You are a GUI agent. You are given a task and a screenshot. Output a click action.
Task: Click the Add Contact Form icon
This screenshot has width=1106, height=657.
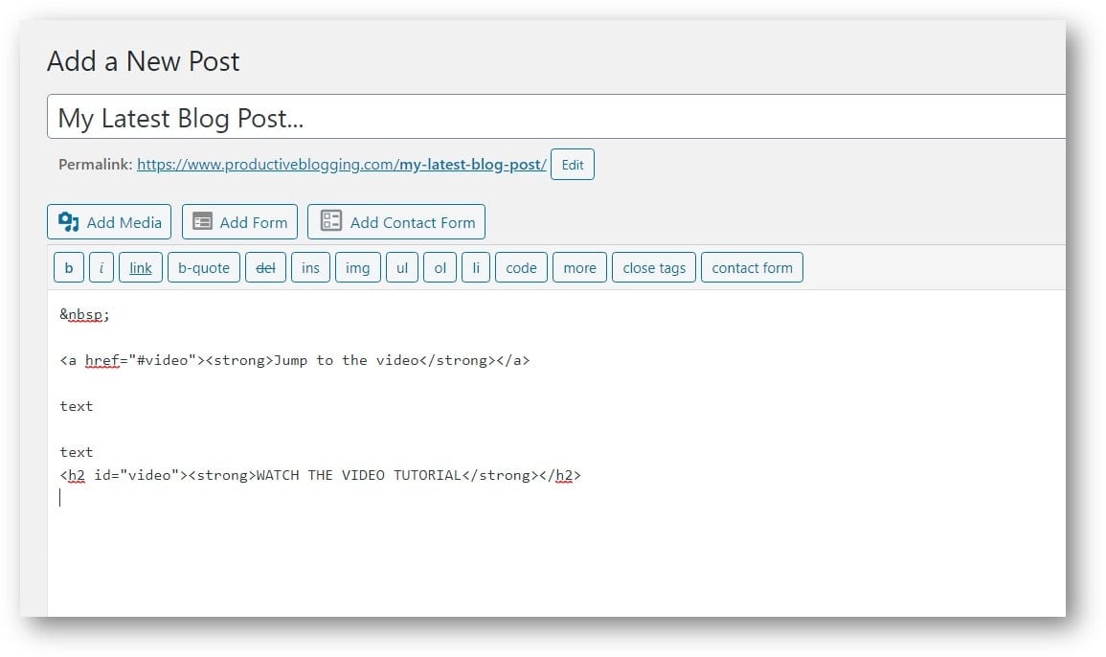coord(330,220)
